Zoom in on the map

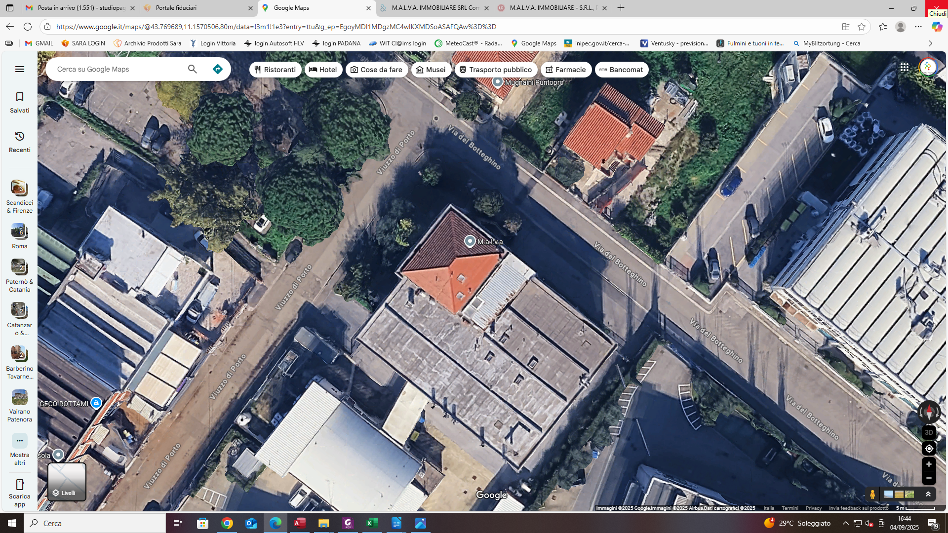pos(929,464)
